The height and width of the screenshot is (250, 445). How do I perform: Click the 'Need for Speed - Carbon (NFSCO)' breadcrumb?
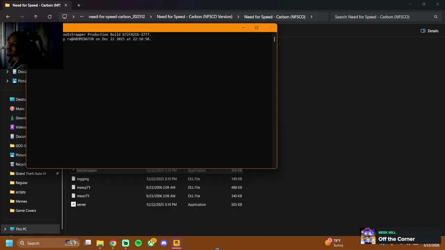click(x=275, y=17)
